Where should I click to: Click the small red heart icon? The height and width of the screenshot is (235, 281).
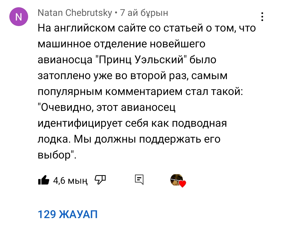pyautogui.click(x=183, y=184)
